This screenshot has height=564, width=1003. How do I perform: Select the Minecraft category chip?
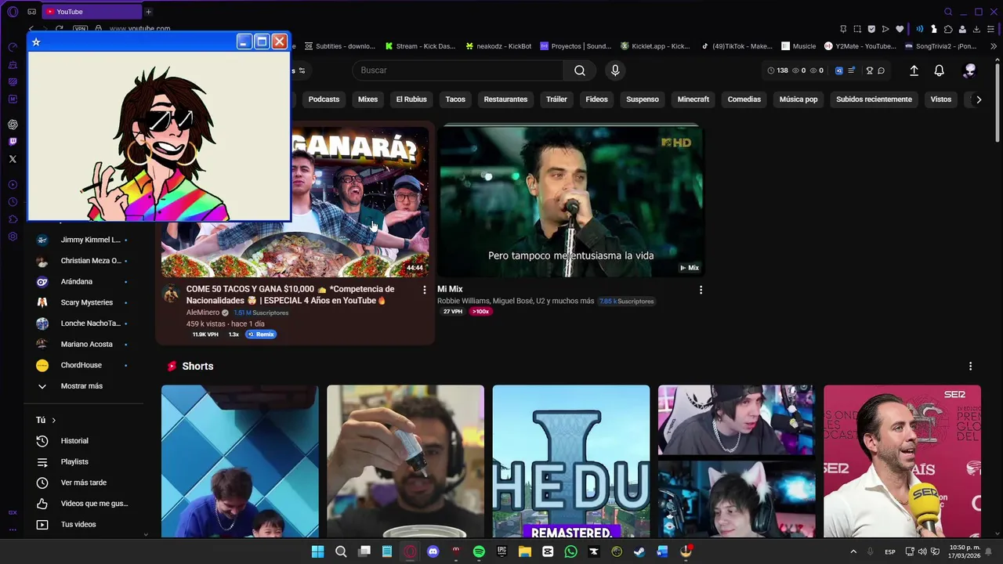[693, 99]
